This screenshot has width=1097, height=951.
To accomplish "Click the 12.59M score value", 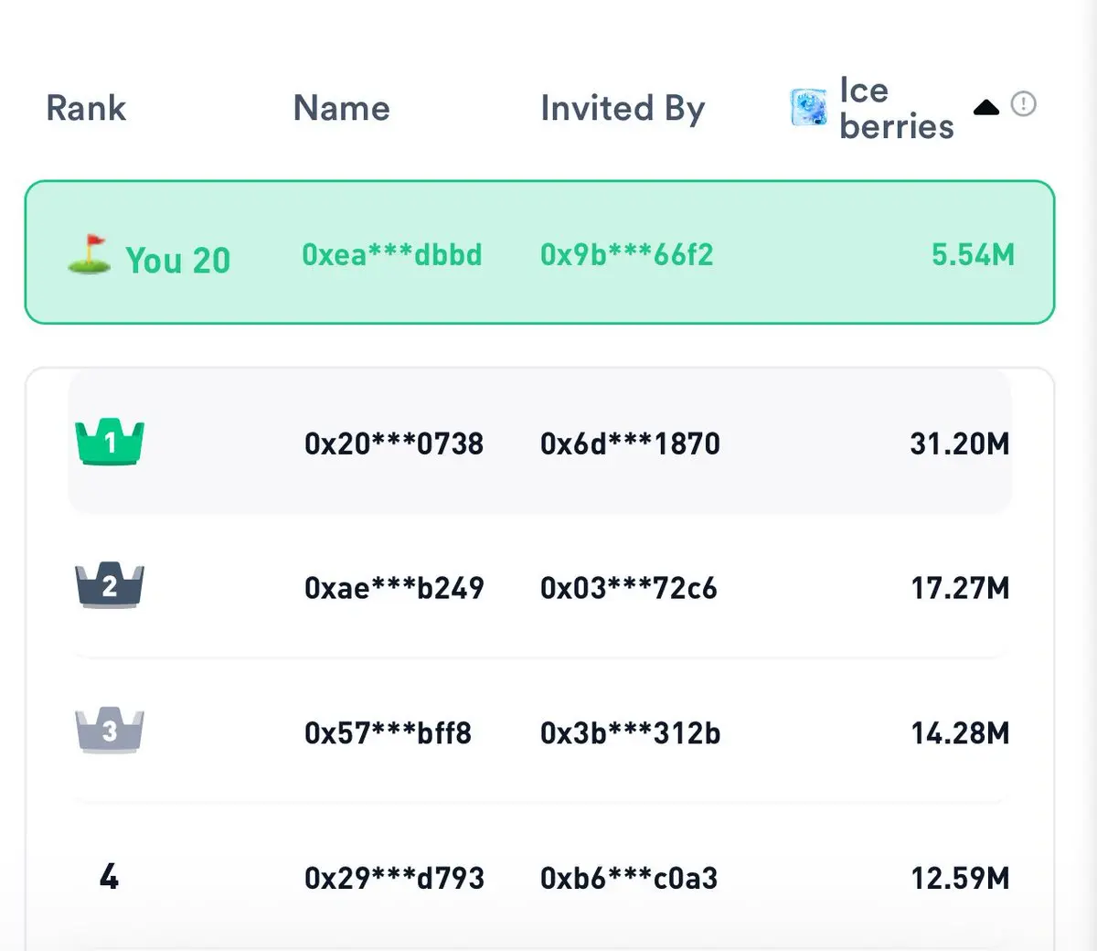I will tap(960, 878).
